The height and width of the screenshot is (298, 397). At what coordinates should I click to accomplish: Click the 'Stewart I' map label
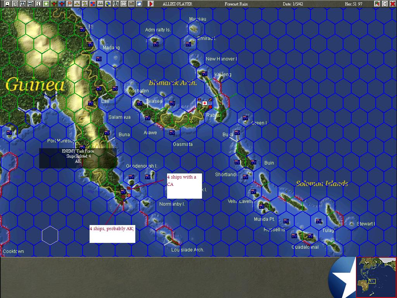366,224
